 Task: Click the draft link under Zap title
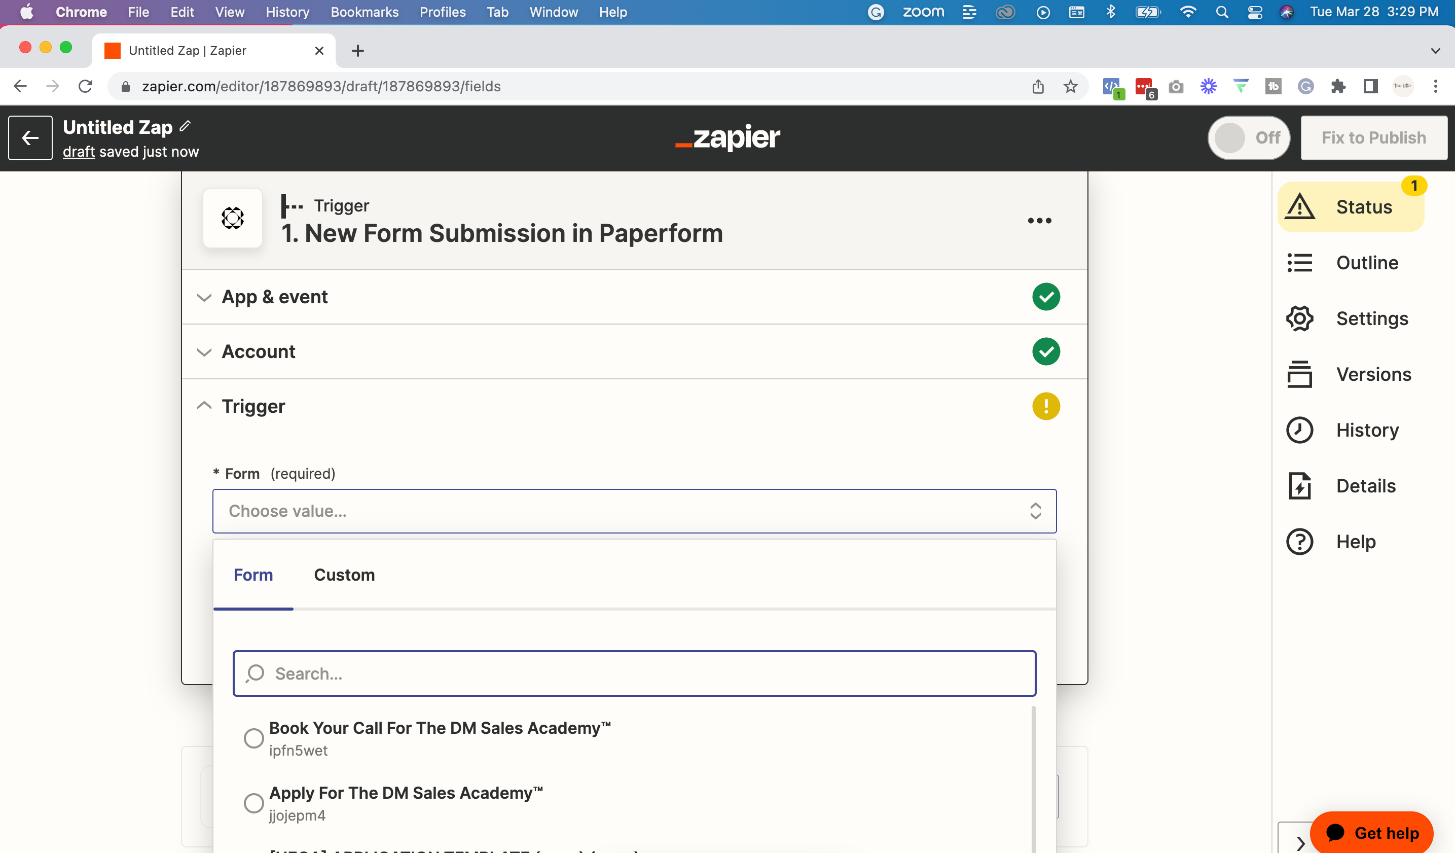coord(79,151)
